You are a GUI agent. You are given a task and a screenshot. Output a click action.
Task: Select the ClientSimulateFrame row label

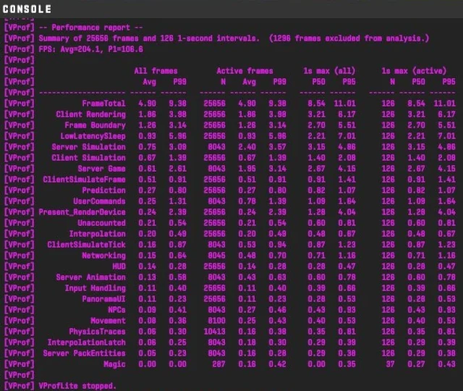(84, 180)
